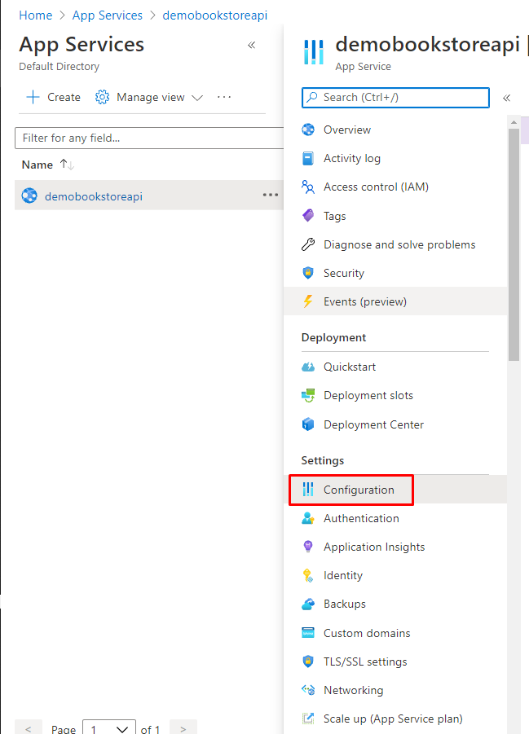
Task: Go to Home breadcrumb link
Action: (x=36, y=15)
